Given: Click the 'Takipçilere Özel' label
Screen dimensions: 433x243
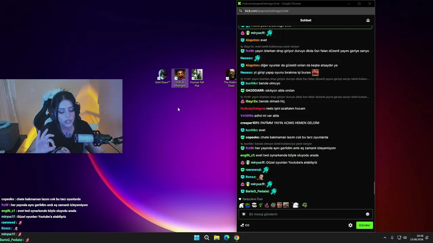Looking at the screenshot, I should pyautogui.click(x=252, y=199).
